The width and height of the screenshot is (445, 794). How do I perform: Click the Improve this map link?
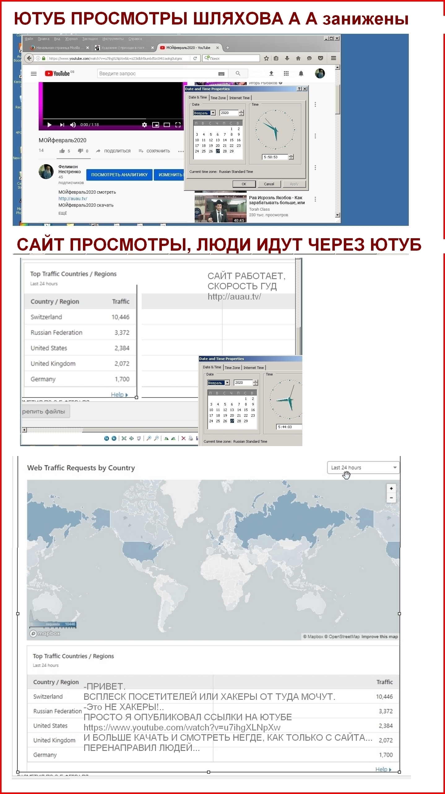coord(379,637)
